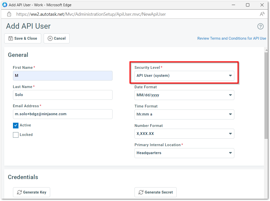
Task: Open the help icon in top right corner
Action: [261, 26]
